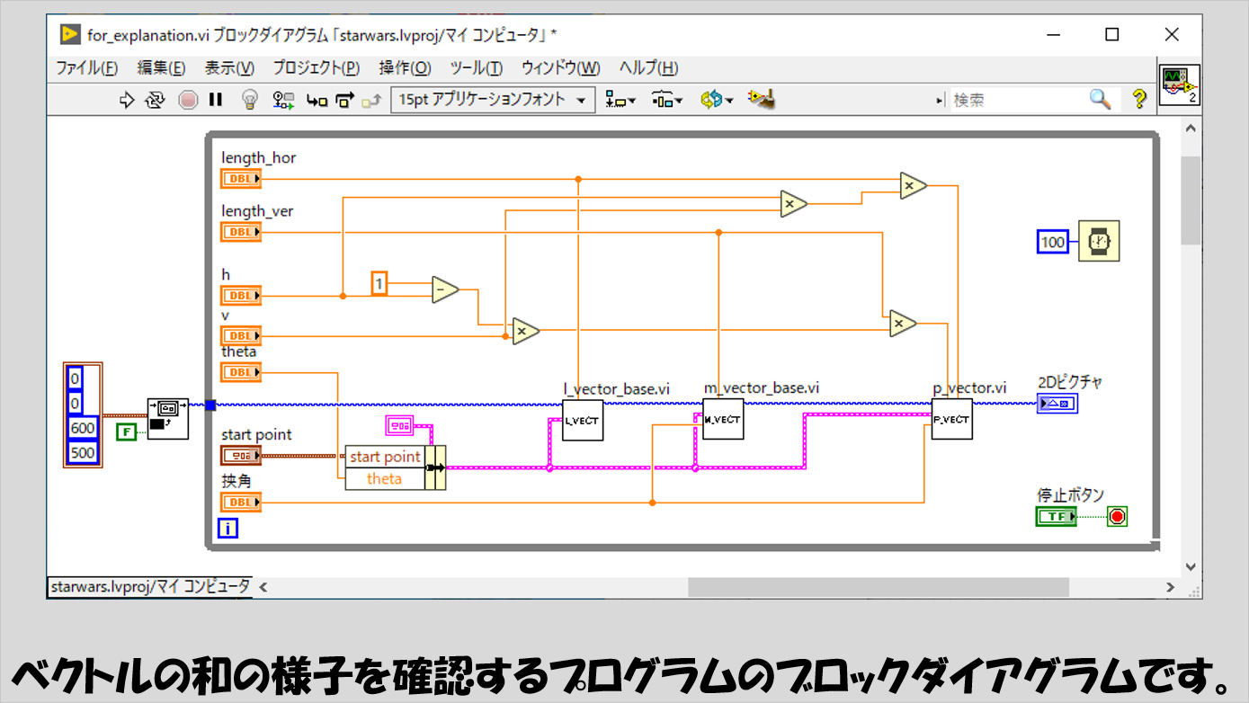The image size is (1249, 703).
Task: Open the ファイル(F) menu
Action: coord(86,68)
